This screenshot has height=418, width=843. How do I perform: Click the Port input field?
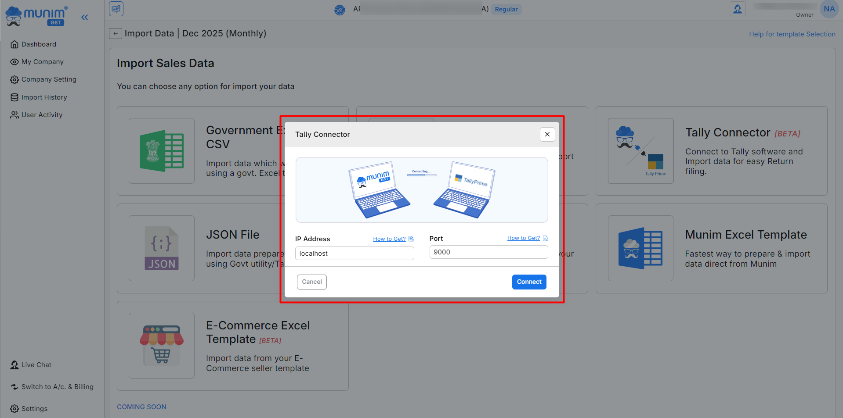488,252
